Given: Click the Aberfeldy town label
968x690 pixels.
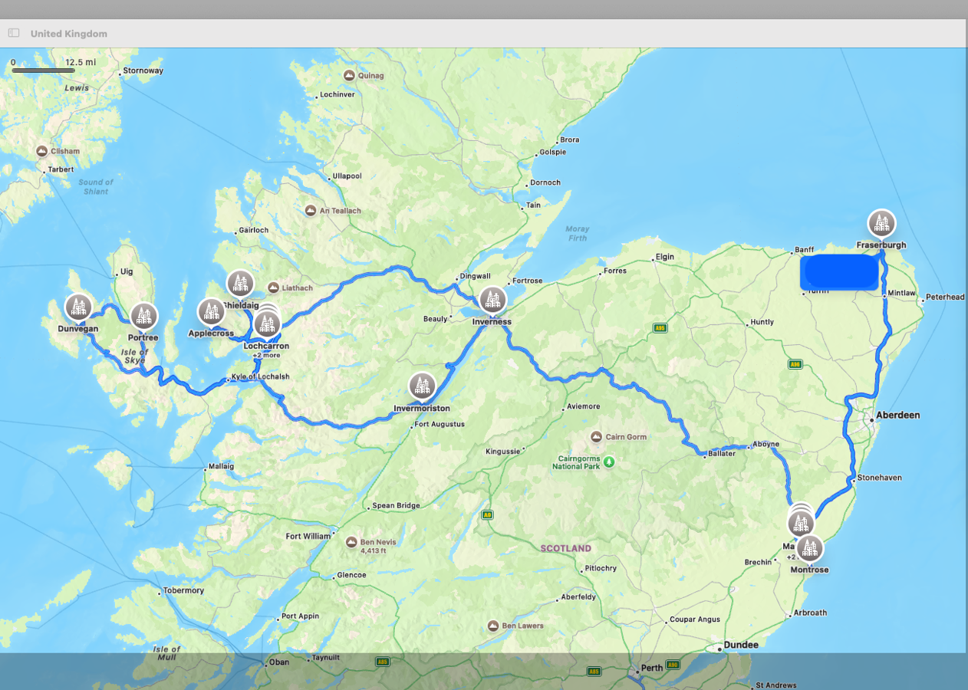Looking at the screenshot, I should pos(578,597).
